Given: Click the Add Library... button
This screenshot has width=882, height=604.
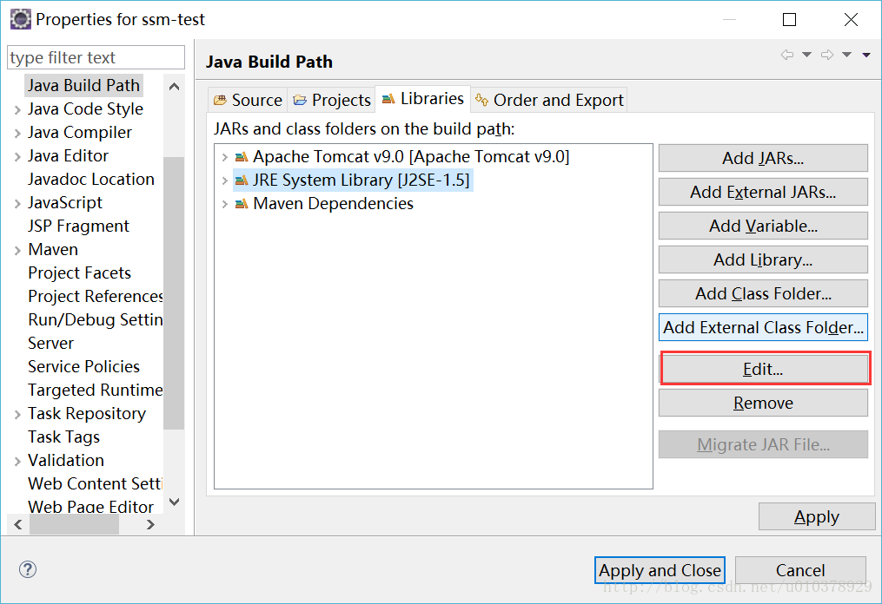Looking at the screenshot, I should click(x=763, y=259).
